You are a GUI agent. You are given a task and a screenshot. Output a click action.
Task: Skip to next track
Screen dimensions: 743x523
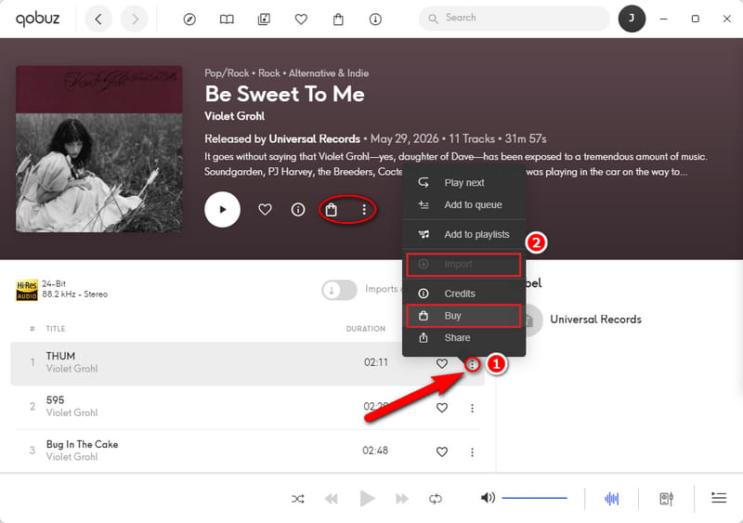coord(402,499)
